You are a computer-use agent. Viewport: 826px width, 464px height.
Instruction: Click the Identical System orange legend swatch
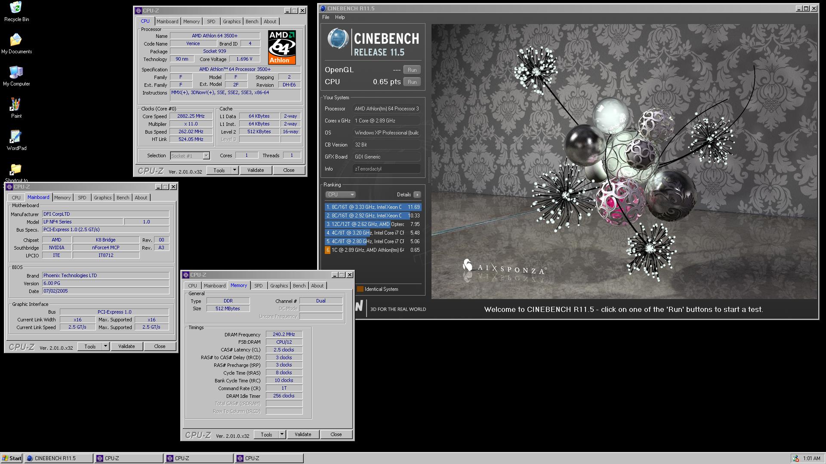360,289
